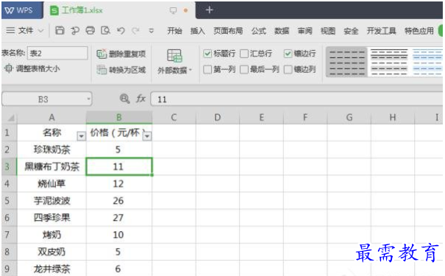Switch to the 安全 tab

351,31
